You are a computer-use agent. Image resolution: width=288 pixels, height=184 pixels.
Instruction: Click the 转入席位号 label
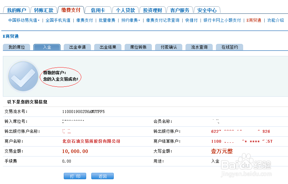click(x=16, y=122)
